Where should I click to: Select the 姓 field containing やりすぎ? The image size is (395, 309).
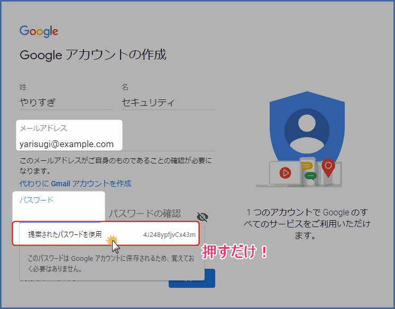tap(66, 102)
